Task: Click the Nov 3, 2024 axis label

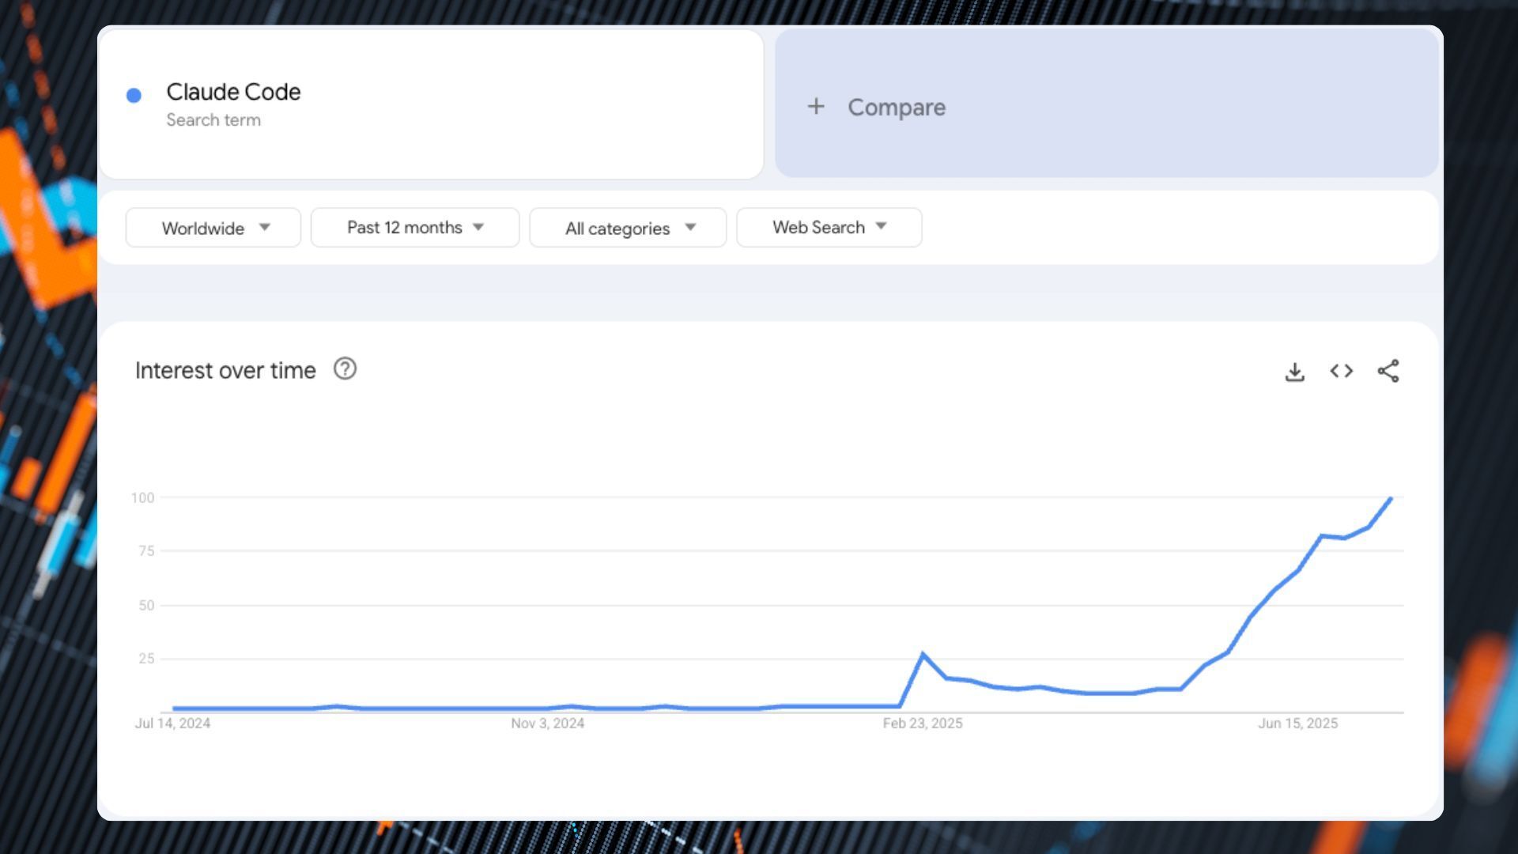Action: pyautogui.click(x=547, y=724)
